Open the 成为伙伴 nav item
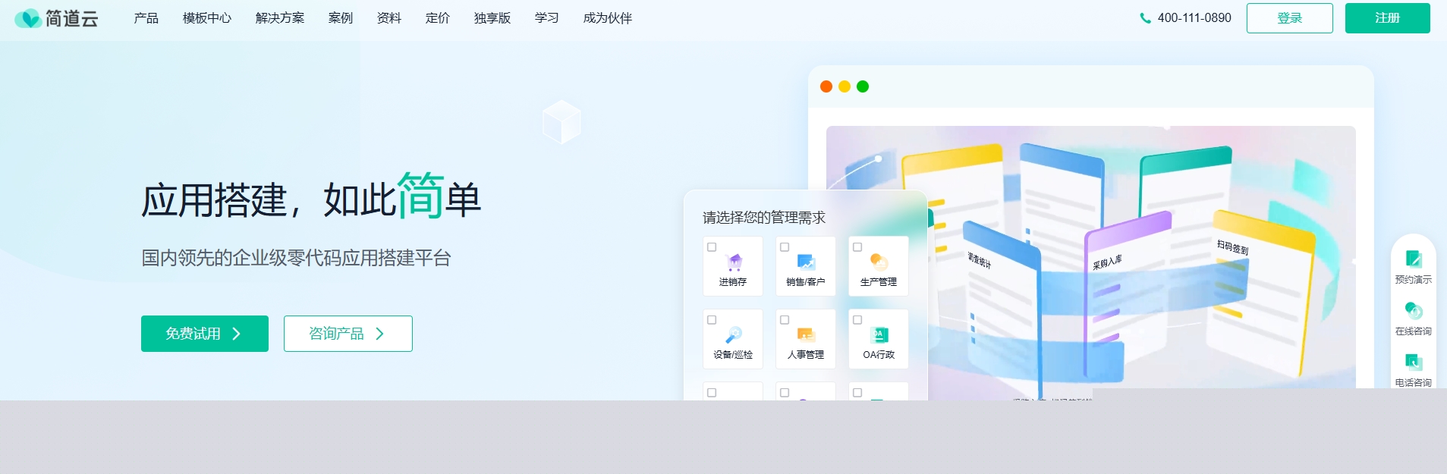The width and height of the screenshot is (1447, 474). [x=608, y=18]
